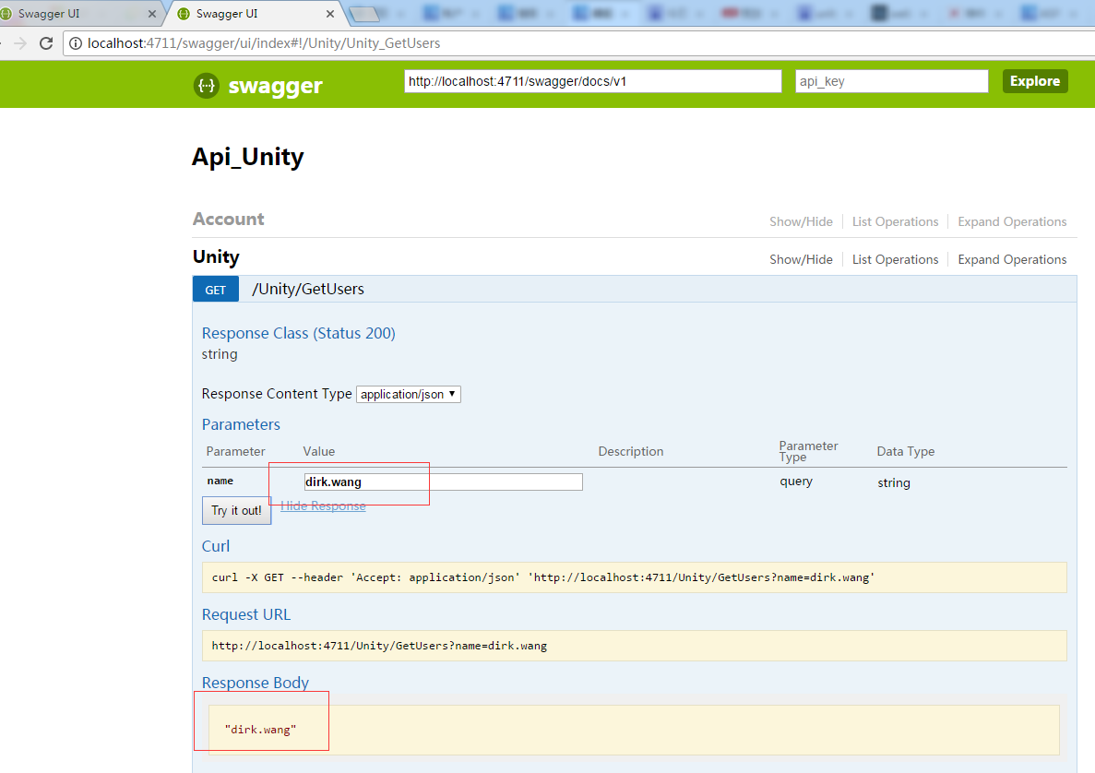Click Show/Hide for Account
Viewport: 1095px width, 773px height.
801,221
